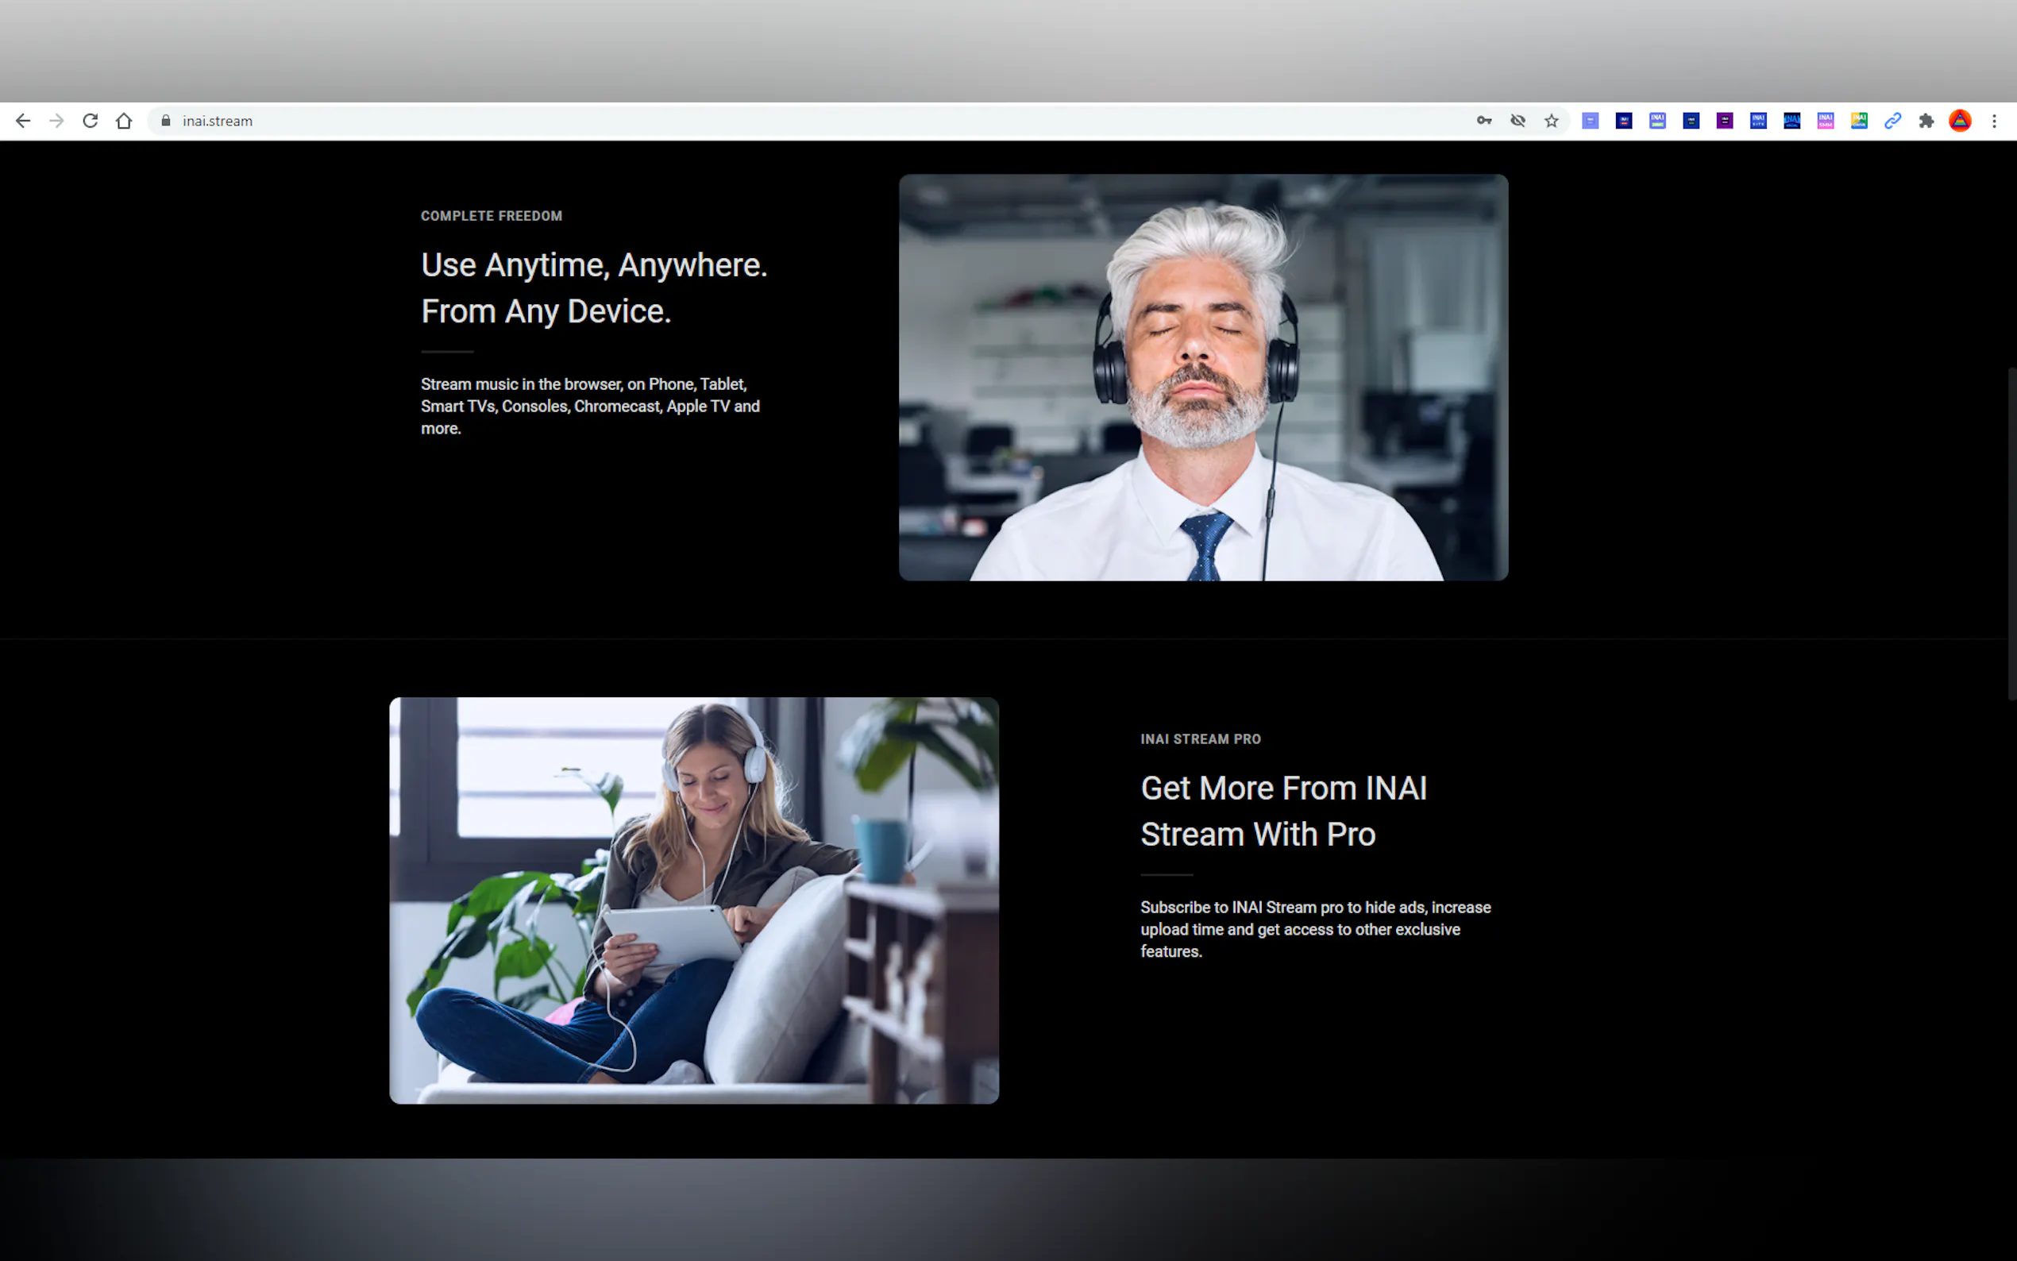Click the man with headphones image
Viewport: 2017px width, 1261px height.
pos(1203,377)
